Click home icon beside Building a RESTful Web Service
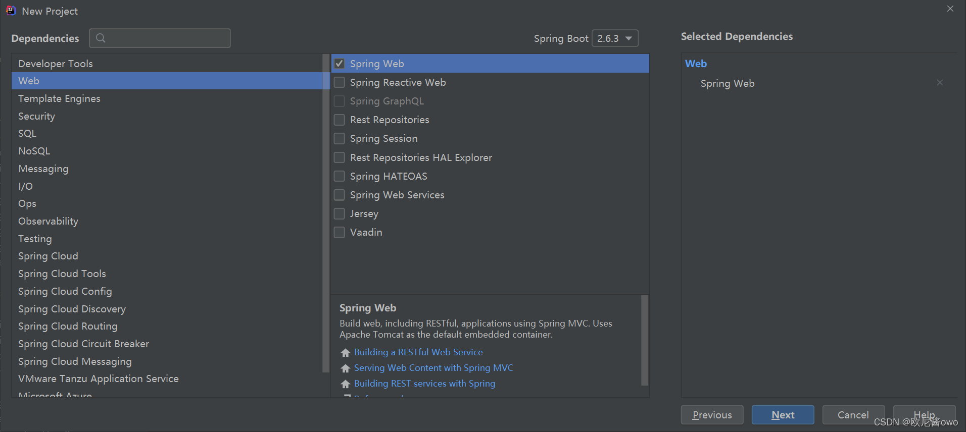The height and width of the screenshot is (432, 966). coord(346,353)
